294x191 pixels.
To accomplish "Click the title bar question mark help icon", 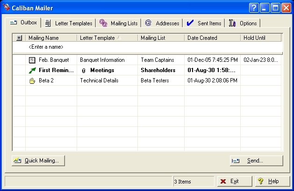I will tap(254, 7).
